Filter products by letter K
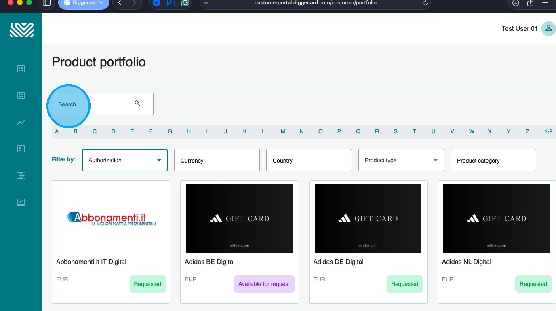 245,131
